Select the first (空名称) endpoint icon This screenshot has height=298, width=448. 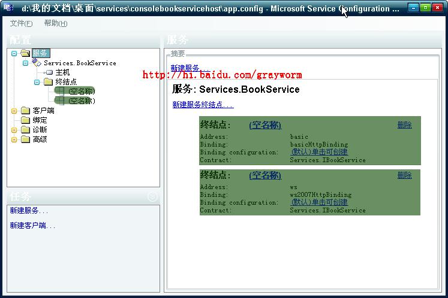pos(59,91)
